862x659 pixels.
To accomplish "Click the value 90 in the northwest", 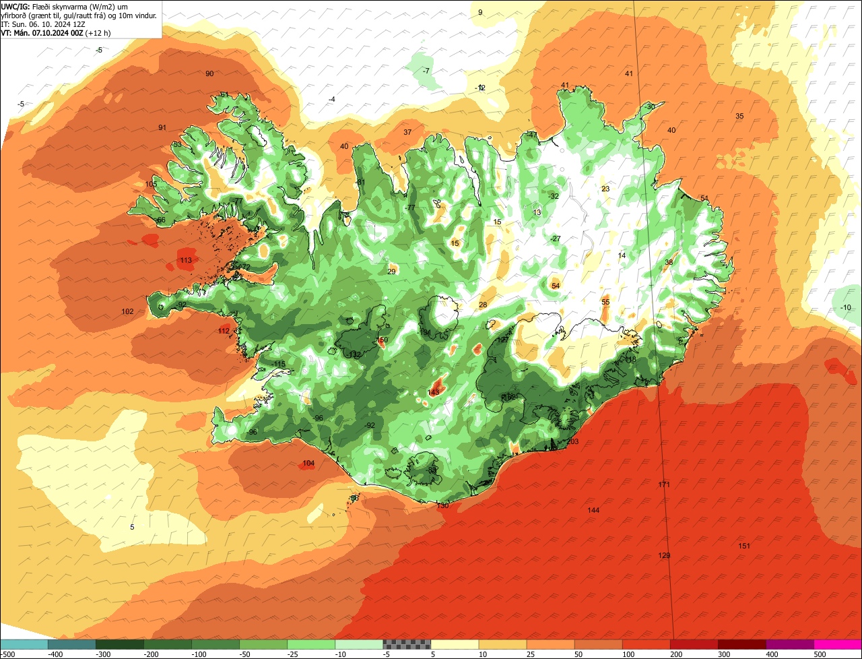I will 209,73.
